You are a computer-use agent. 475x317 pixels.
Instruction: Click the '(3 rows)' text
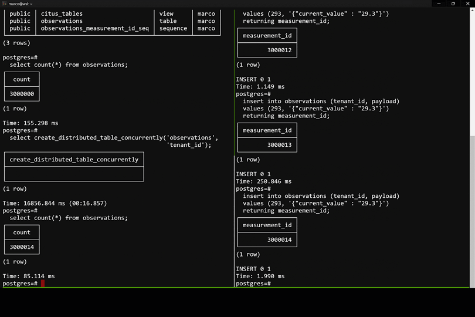click(x=16, y=43)
